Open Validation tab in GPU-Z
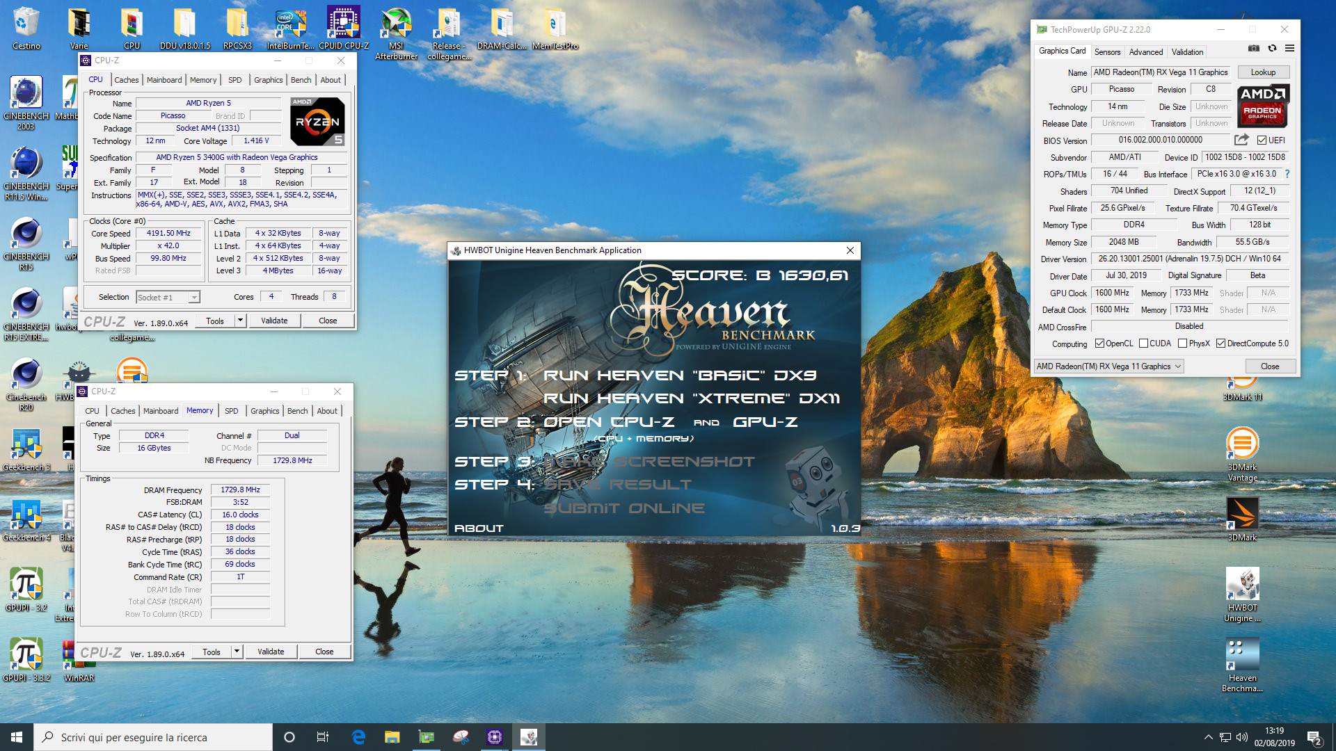 pyautogui.click(x=1187, y=52)
